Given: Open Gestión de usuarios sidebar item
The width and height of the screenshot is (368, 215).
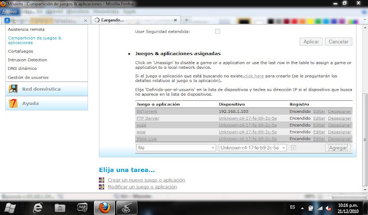Looking at the screenshot, I should click(x=28, y=77).
